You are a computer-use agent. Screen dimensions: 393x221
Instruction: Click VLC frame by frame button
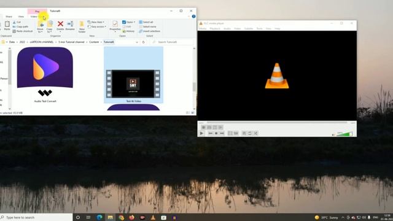click(x=220, y=128)
